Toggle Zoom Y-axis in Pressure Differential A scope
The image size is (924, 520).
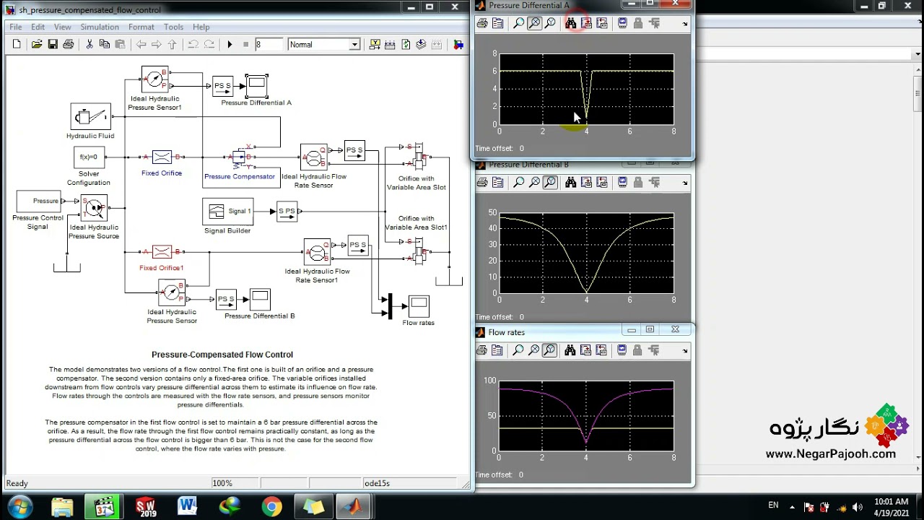pyautogui.click(x=550, y=23)
